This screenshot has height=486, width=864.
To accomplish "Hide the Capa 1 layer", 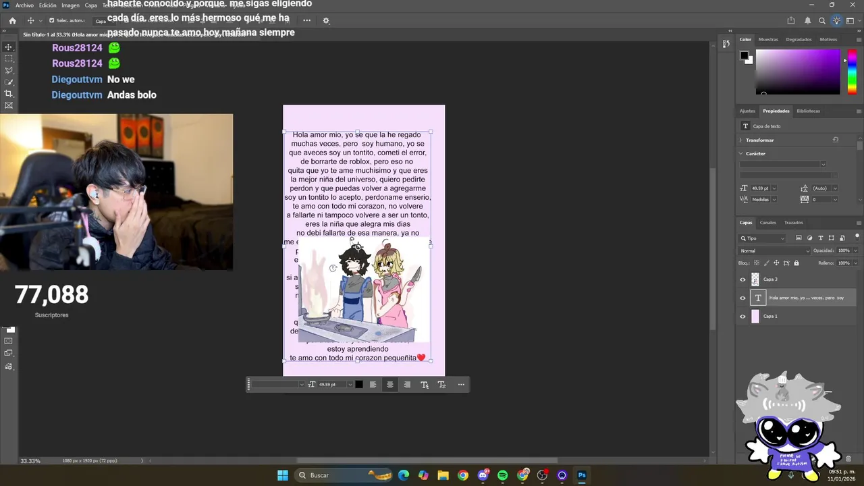I will (742, 316).
